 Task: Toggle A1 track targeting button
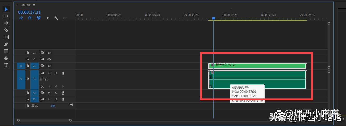34,80
